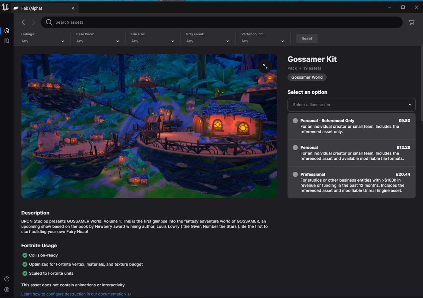This screenshot has height=298, width=423.
Task: Click the Gossamer Kit title
Action: coord(312,59)
